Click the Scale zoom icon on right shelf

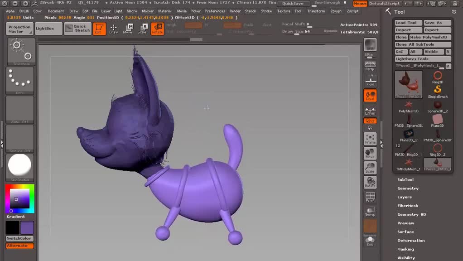tap(370, 168)
